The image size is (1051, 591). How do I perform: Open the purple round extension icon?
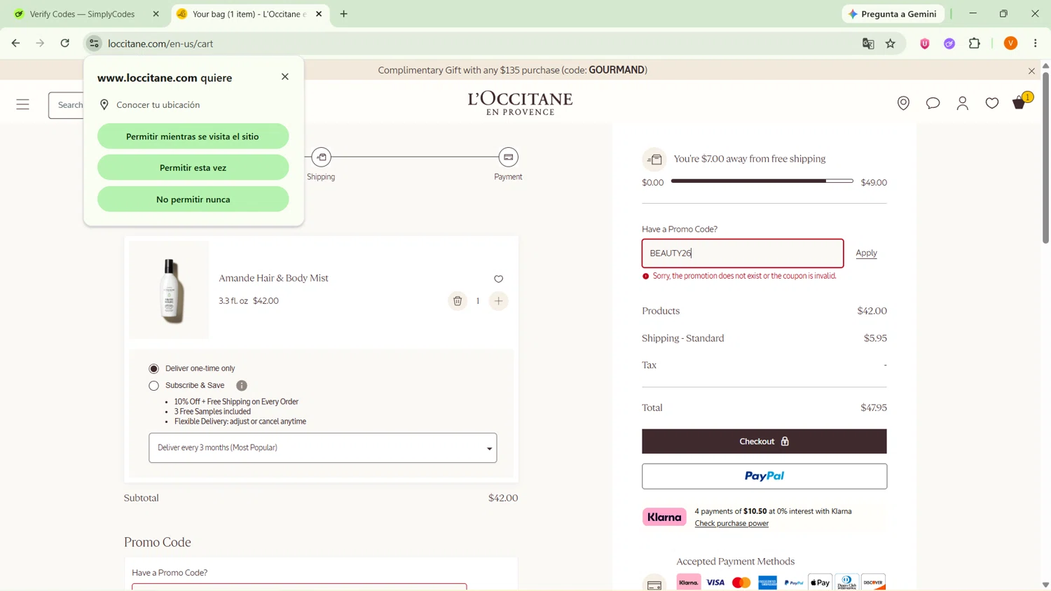(x=949, y=43)
